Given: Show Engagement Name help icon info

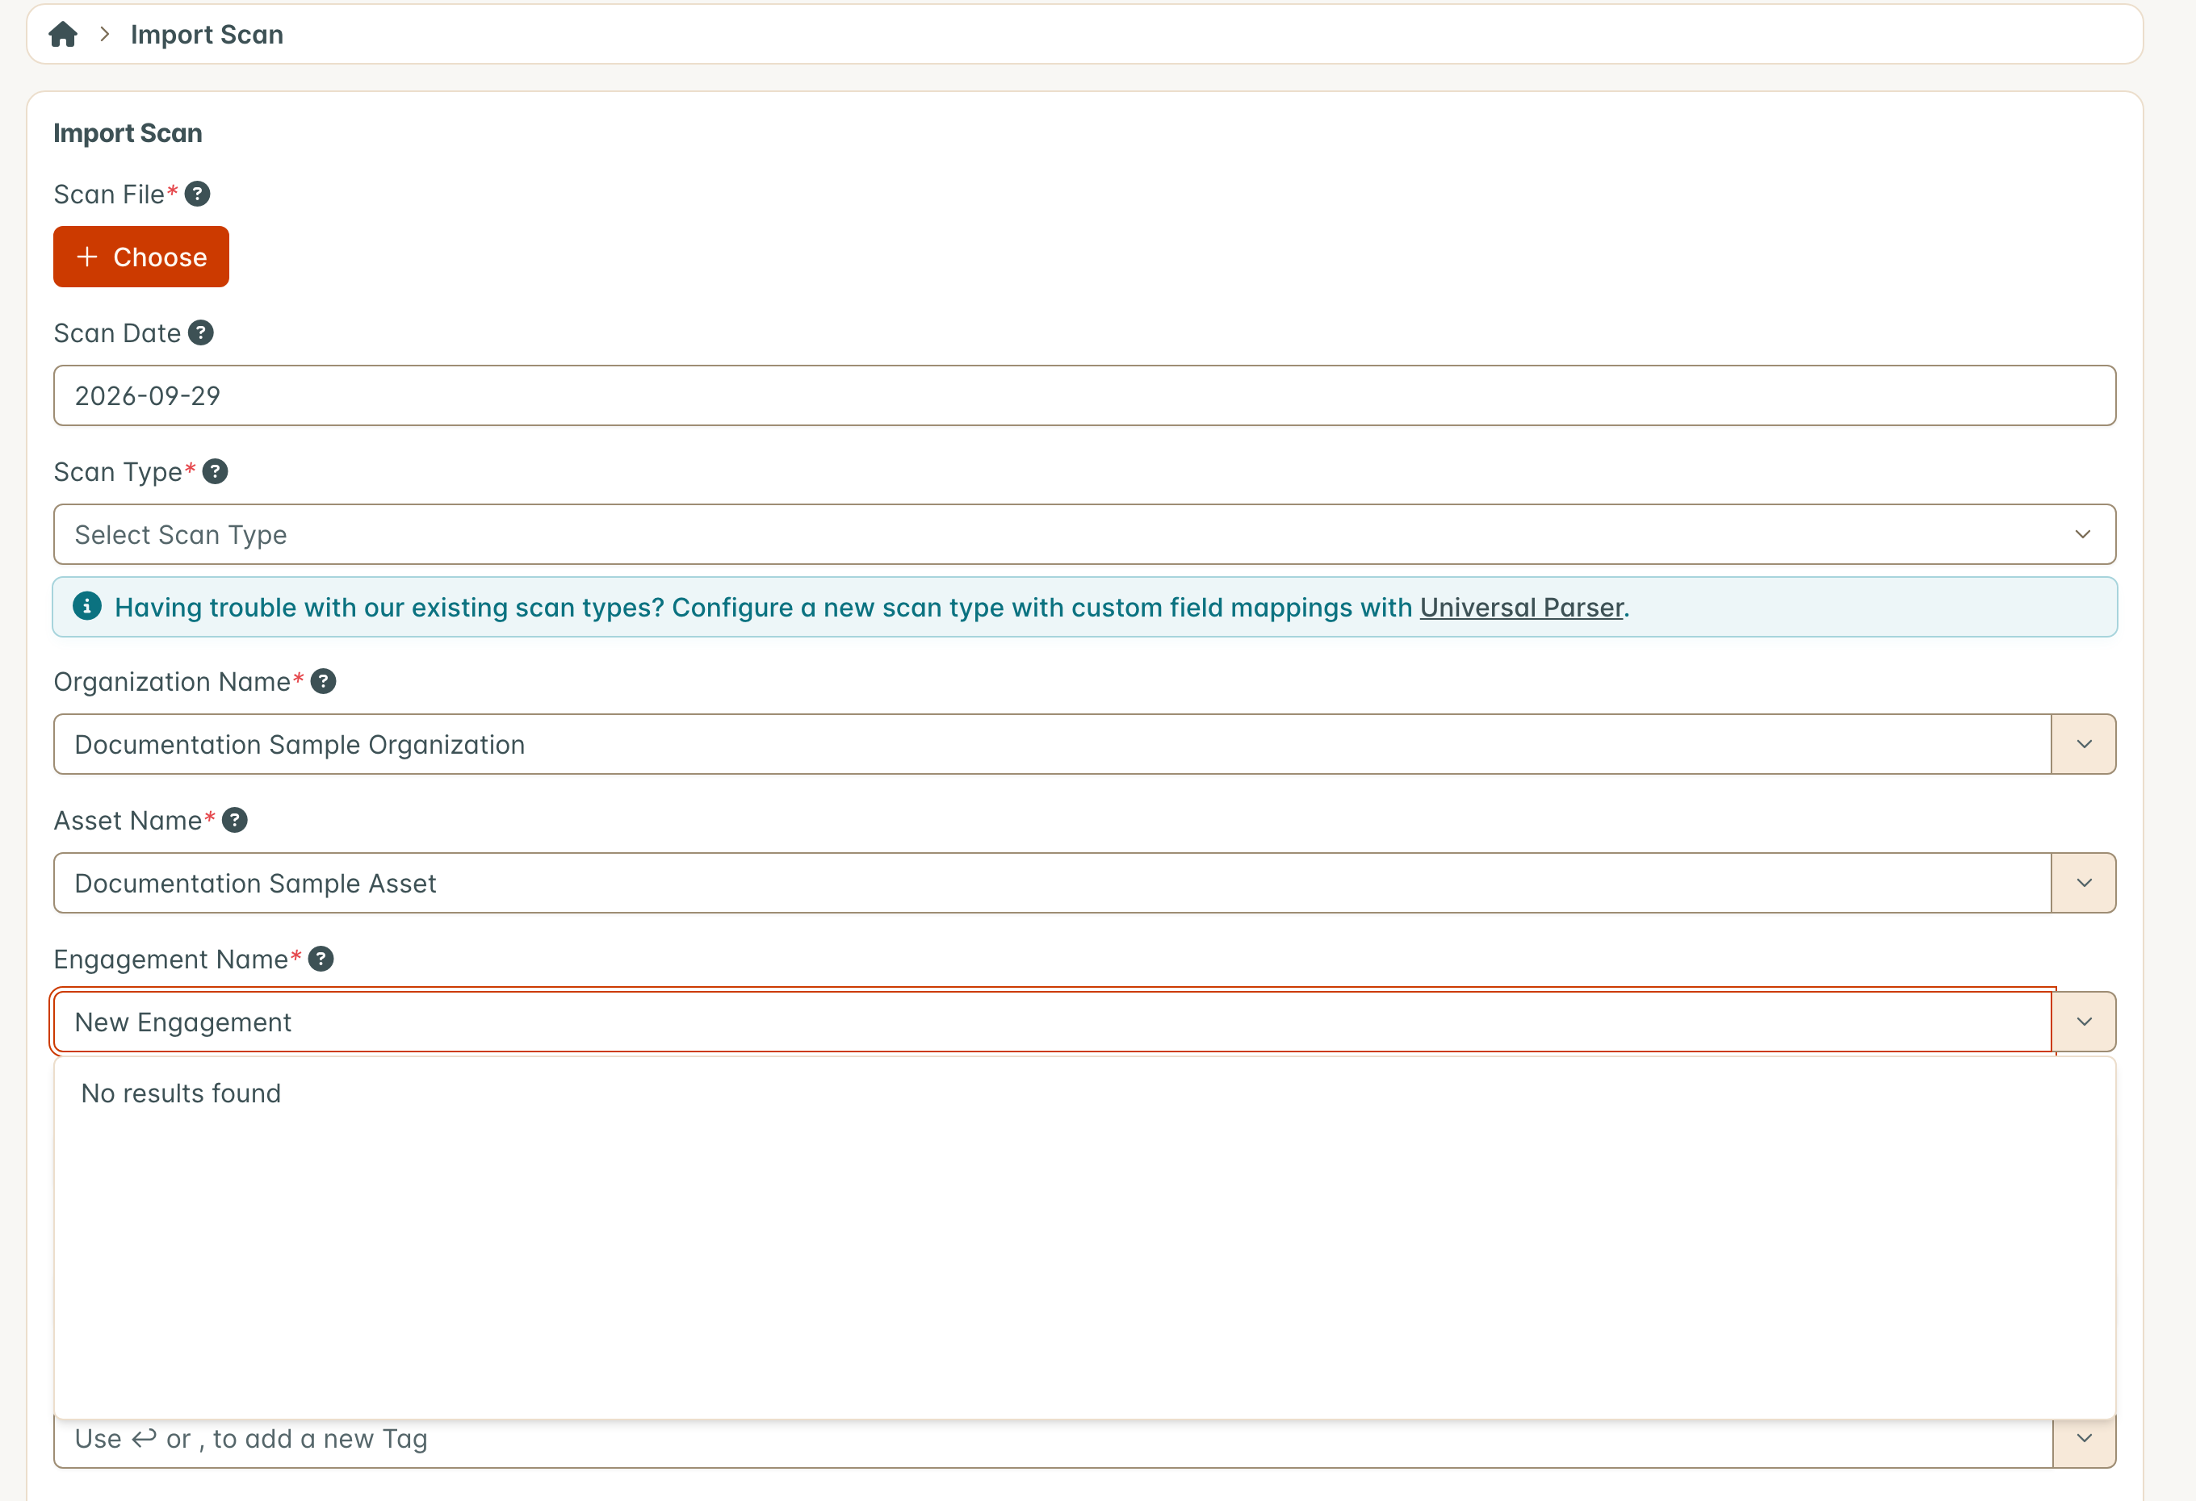Looking at the screenshot, I should tap(321, 959).
